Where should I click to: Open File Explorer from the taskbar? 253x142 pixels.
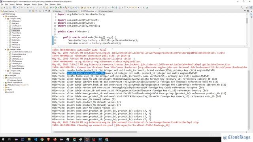29,139
